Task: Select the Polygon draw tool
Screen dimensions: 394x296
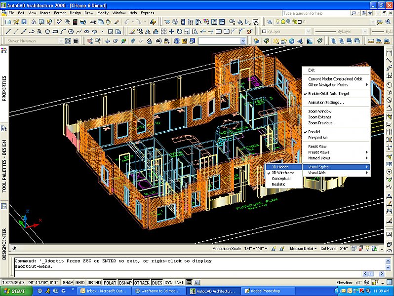Action: (47, 32)
